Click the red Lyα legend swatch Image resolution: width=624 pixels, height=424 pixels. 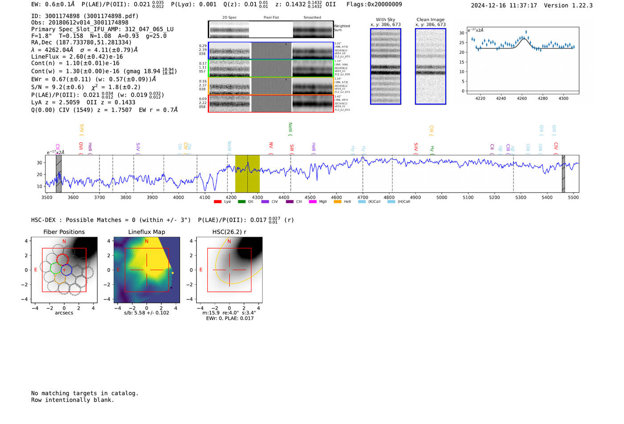point(218,202)
